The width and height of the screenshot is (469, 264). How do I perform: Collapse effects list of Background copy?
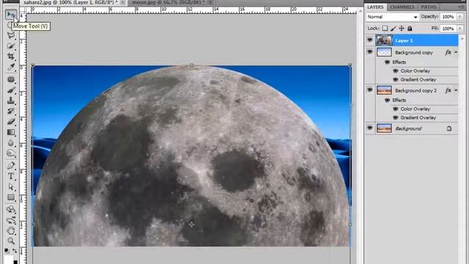coord(456,52)
